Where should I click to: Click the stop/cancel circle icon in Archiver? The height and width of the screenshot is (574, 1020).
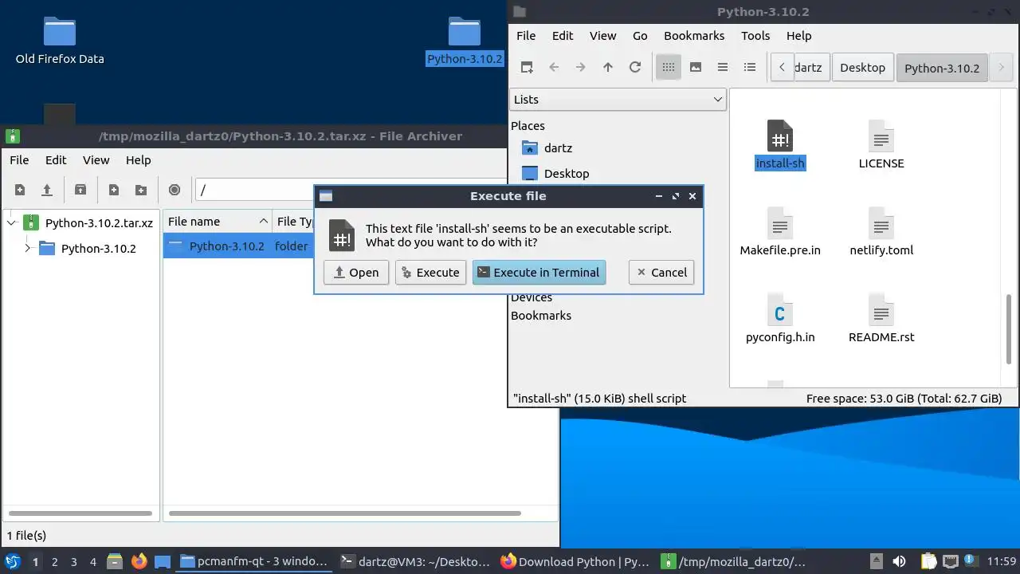(175, 190)
